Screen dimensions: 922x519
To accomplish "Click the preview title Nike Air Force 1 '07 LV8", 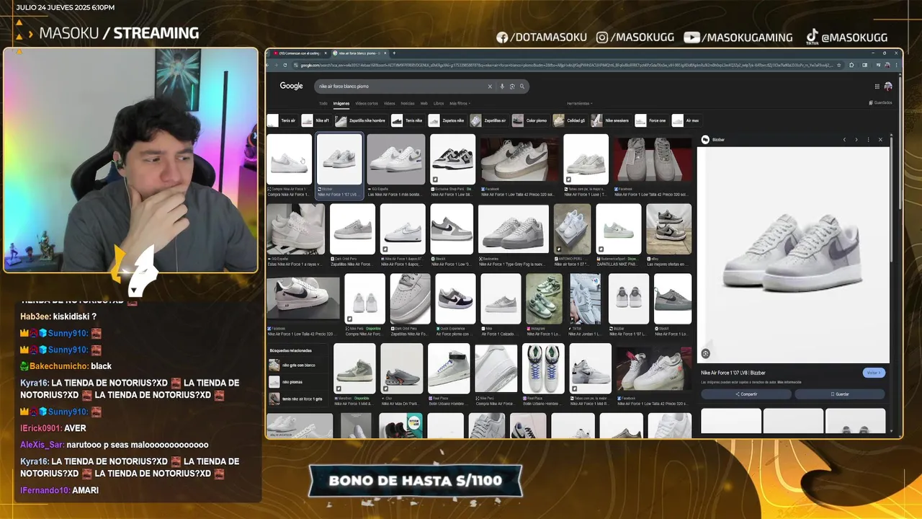I will [x=733, y=373].
